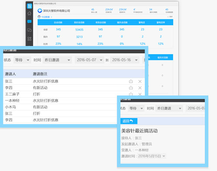Expand the 状态 等待 dropdown in the large panel
The height and width of the screenshot is (171, 217).
(22, 60)
